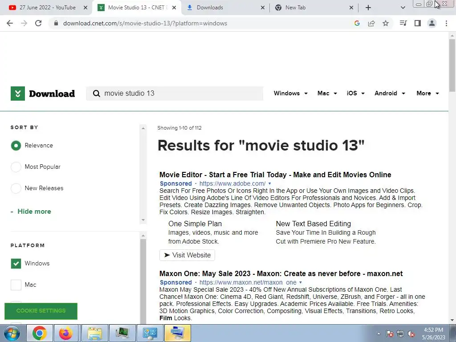Reload the current page
Screen dimensions: 456x342
[x=38, y=23]
